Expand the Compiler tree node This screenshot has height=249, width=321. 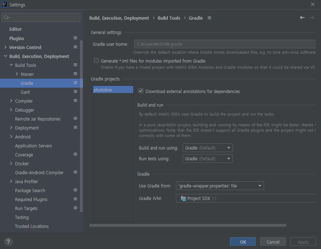(x=11, y=101)
